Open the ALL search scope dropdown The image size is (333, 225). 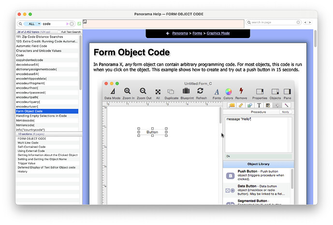(32, 24)
